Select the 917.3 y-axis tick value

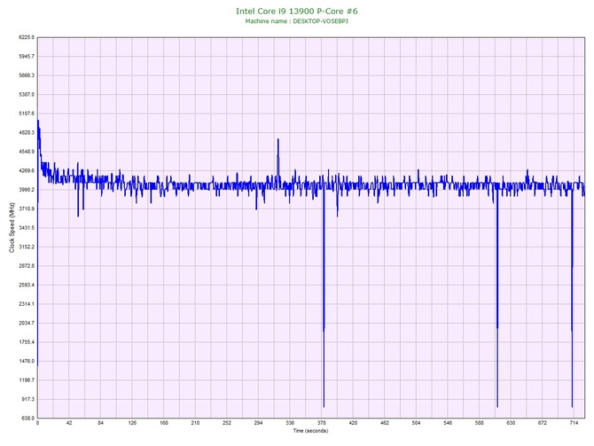pos(27,399)
